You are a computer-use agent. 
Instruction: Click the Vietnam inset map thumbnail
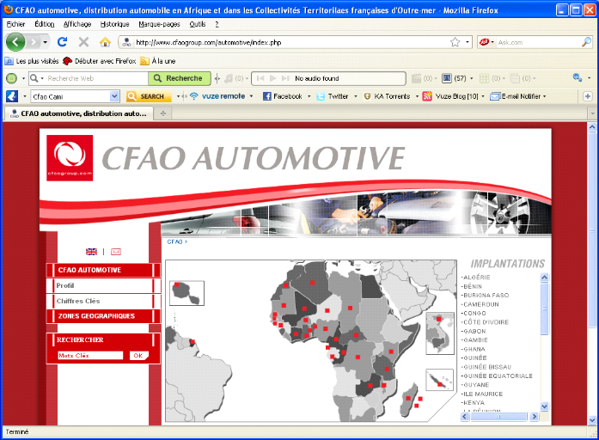440,333
